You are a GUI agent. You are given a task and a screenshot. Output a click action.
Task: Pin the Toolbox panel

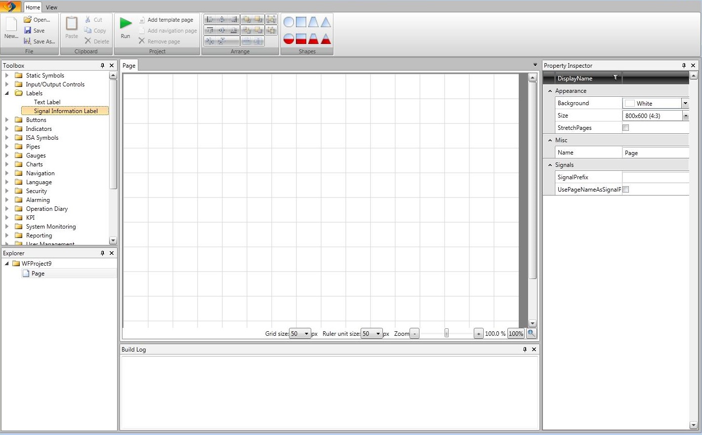(102, 66)
